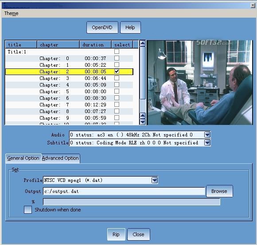Click the rip progress percentage bar

[x=132, y=202]
